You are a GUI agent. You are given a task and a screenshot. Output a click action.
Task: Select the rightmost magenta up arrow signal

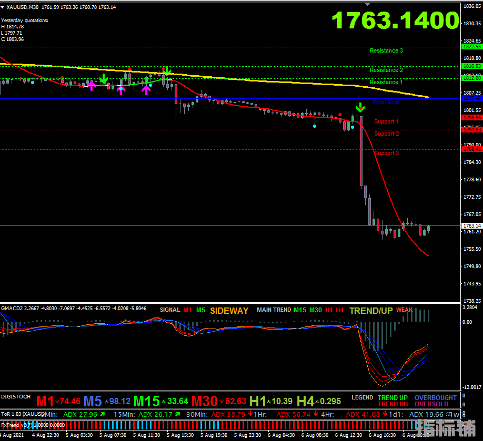coord(146,89)
